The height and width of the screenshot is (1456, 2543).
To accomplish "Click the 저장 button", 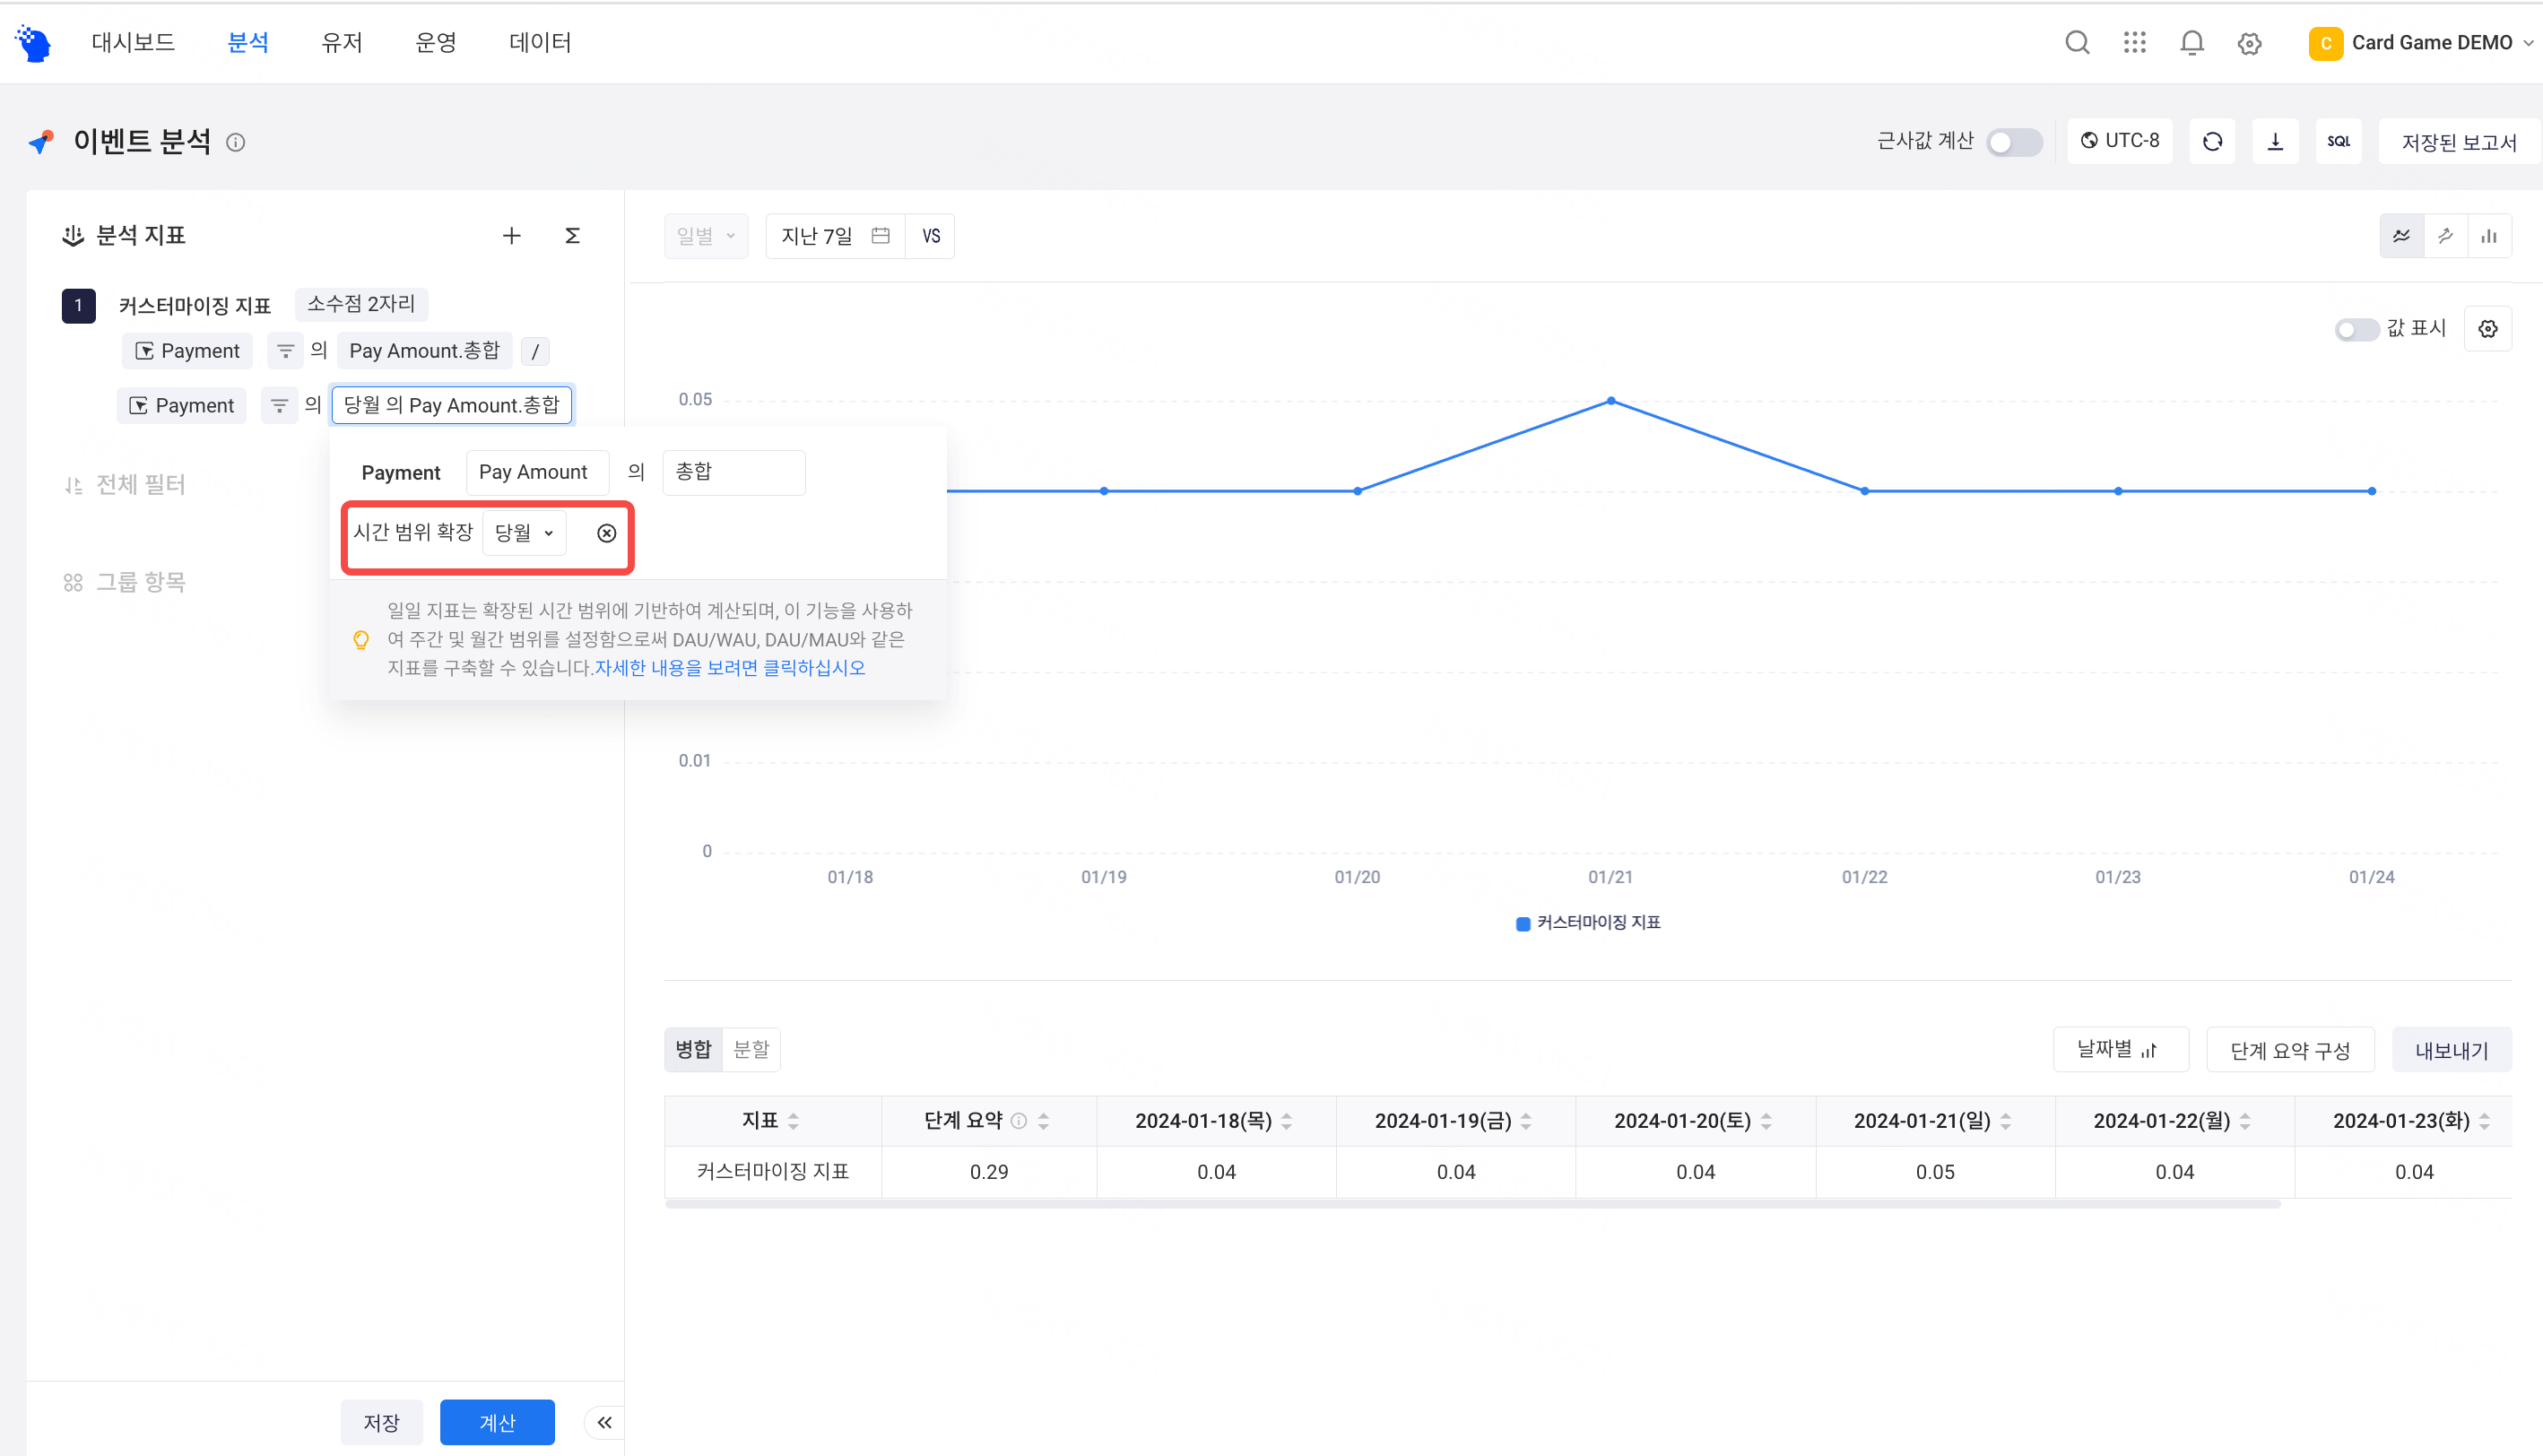I will (381, 1422).
